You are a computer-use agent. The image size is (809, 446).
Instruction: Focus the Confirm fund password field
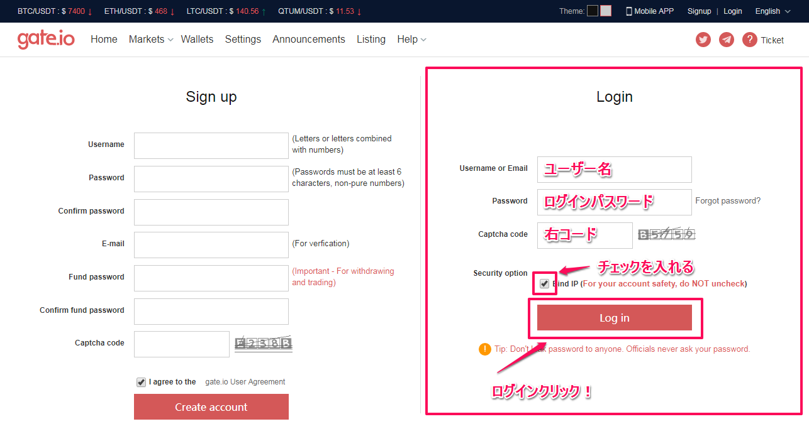click(x=211, y=312)
